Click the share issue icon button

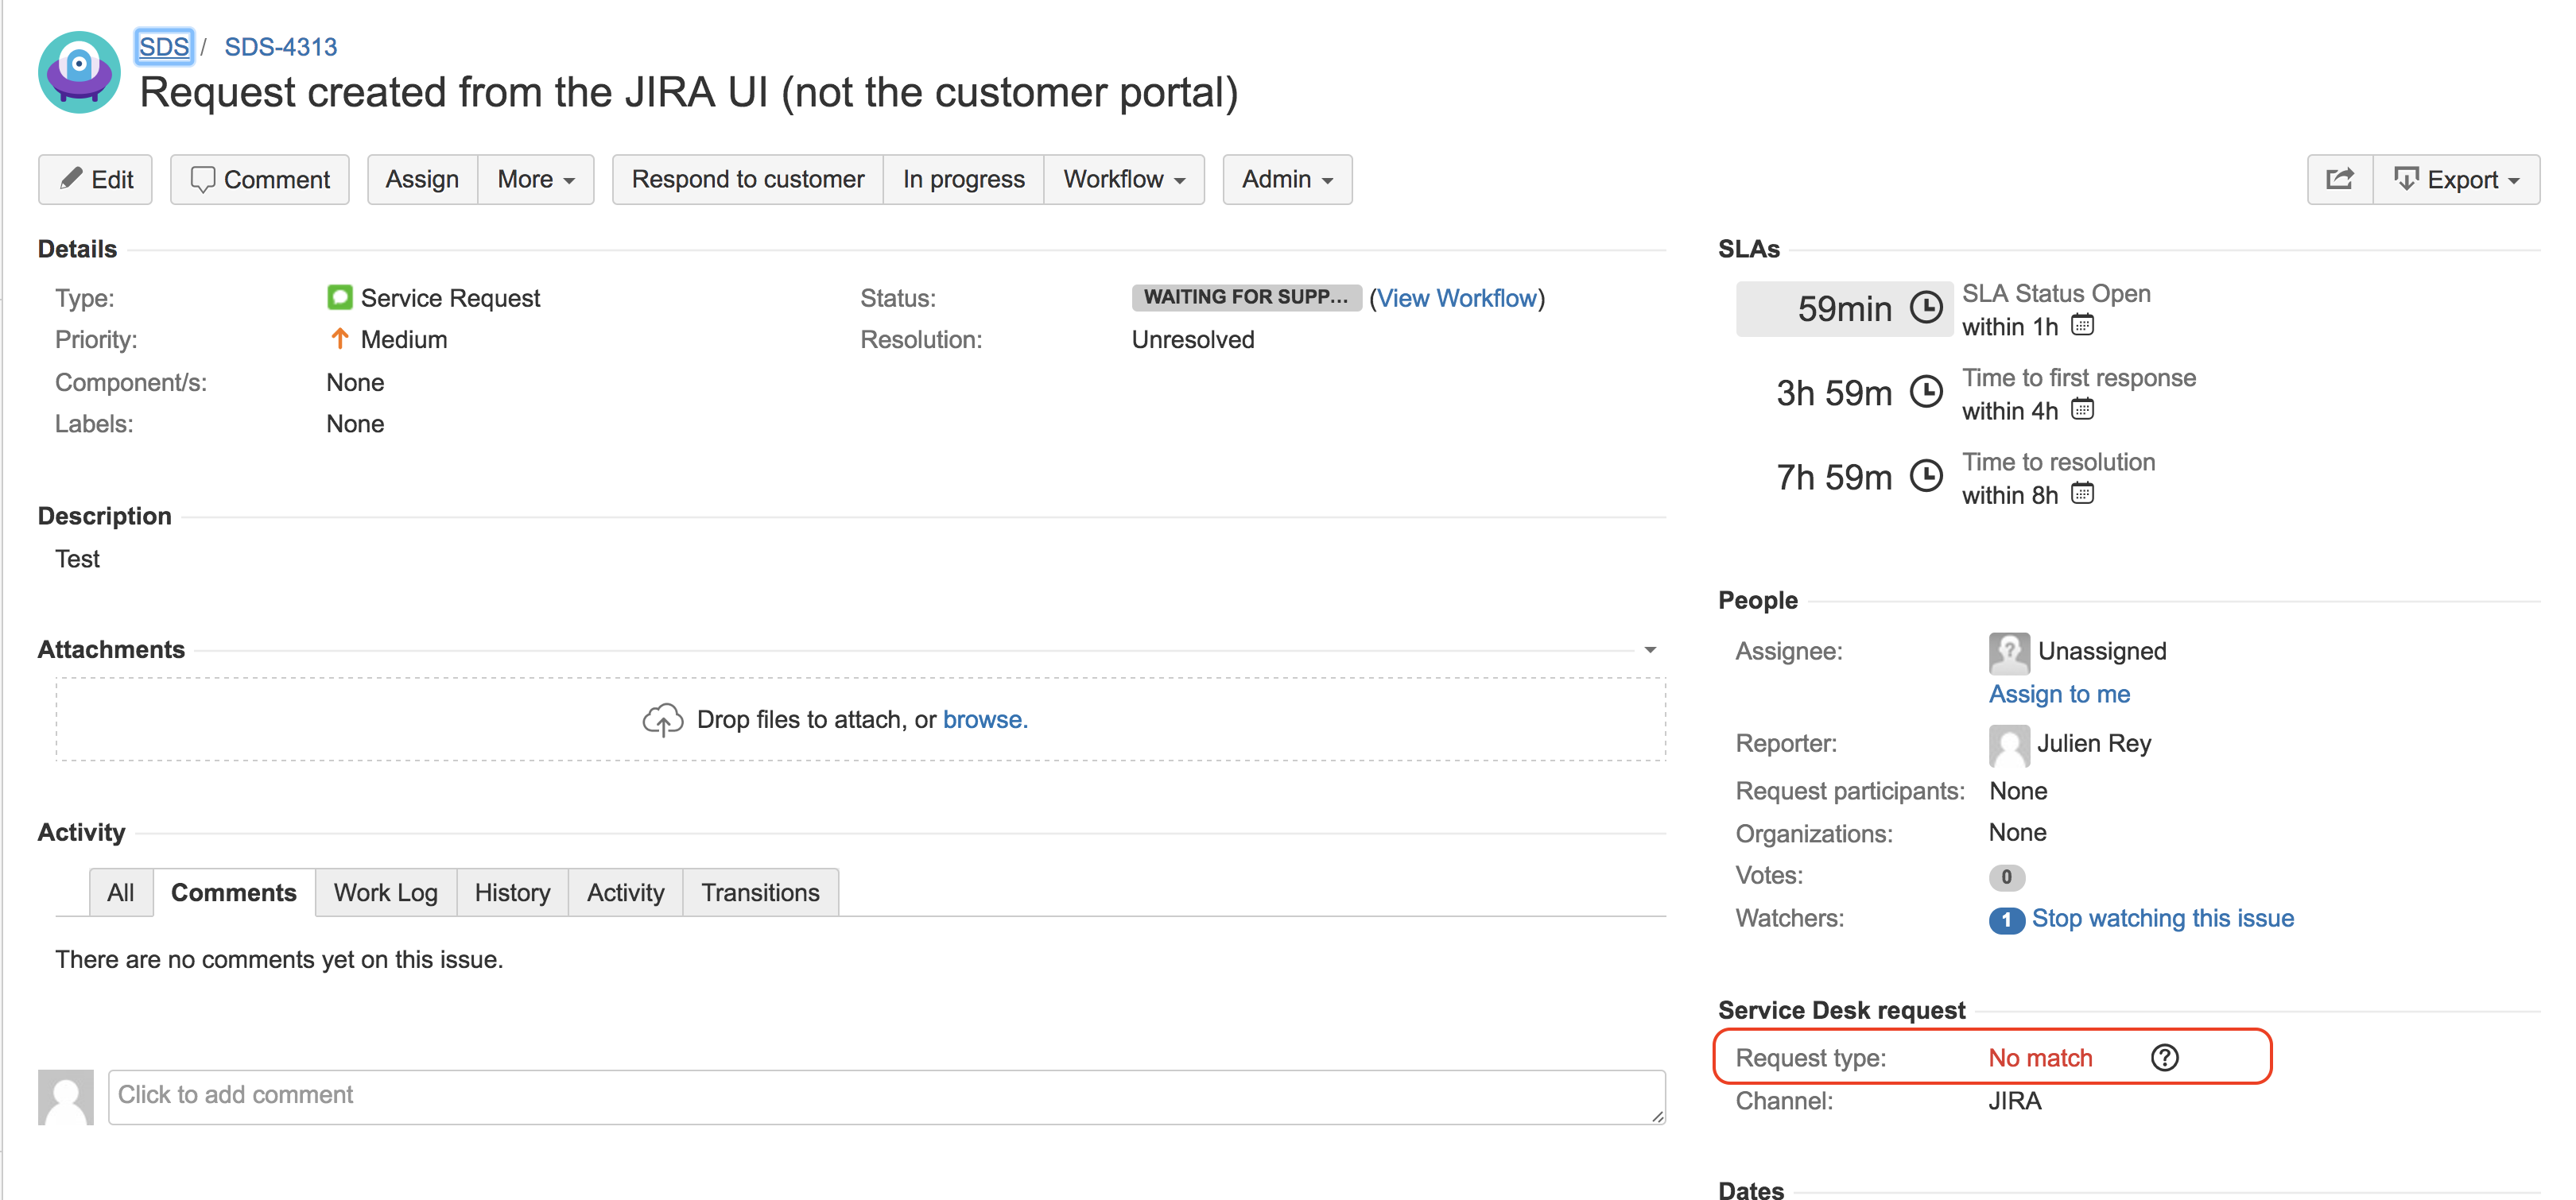point(2339,179)
